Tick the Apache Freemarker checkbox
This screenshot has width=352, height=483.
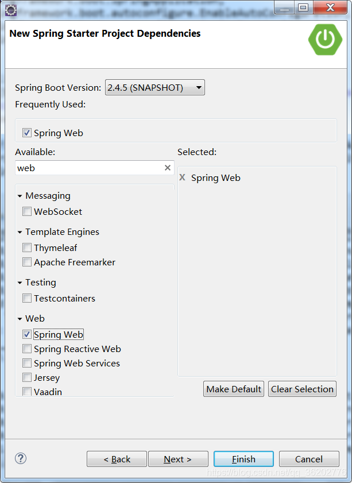[x=27, y=262]
